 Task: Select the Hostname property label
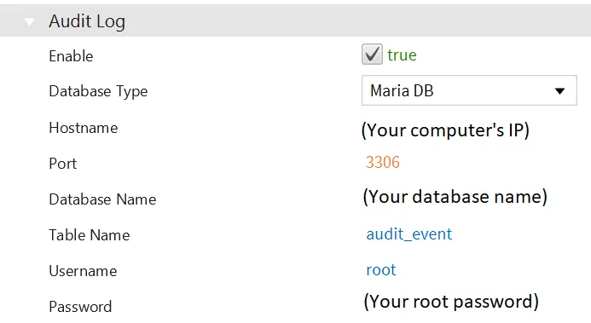tap(84, 128)
